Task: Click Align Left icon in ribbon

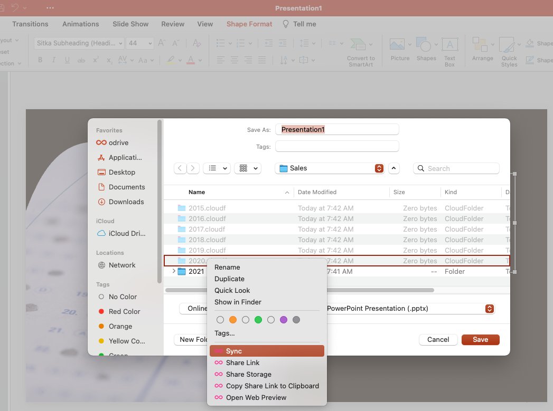Action: pyautogui.click(x=221, y=60)
